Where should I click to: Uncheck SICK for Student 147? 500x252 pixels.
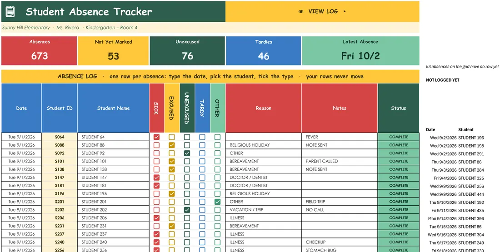point(156,178)
